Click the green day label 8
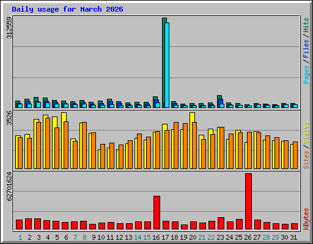 [84, 237]
